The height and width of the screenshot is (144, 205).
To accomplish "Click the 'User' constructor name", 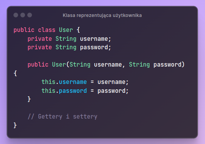I will (x=59, y=65).
